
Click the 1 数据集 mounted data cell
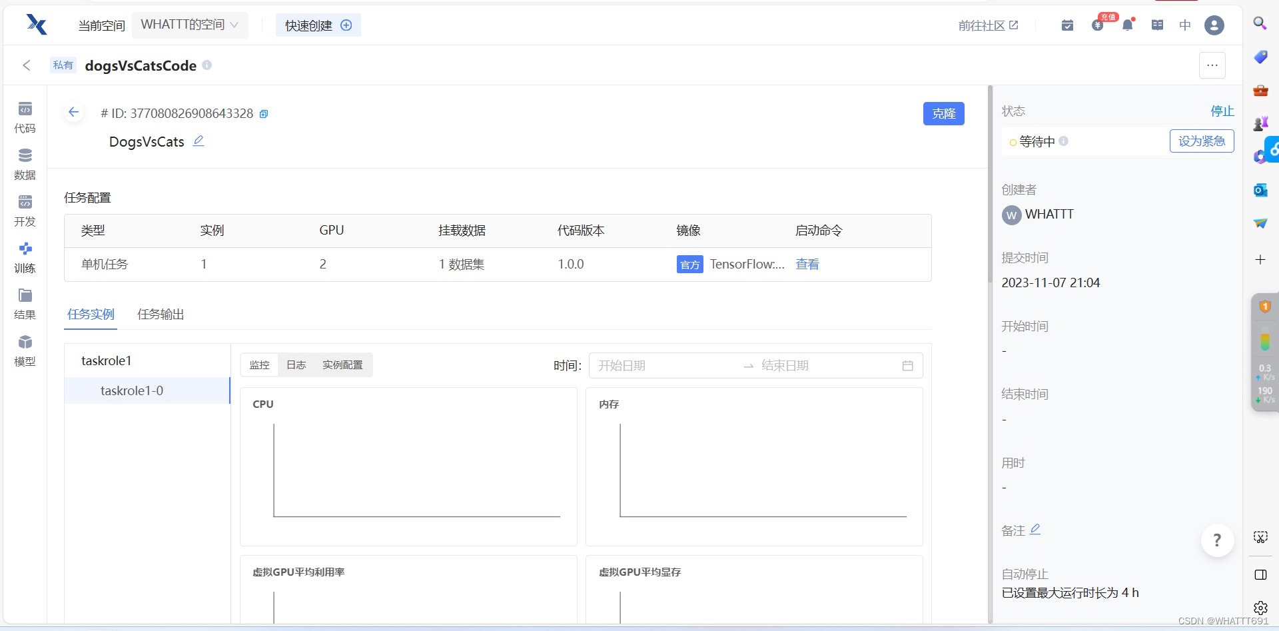(462, 264)
